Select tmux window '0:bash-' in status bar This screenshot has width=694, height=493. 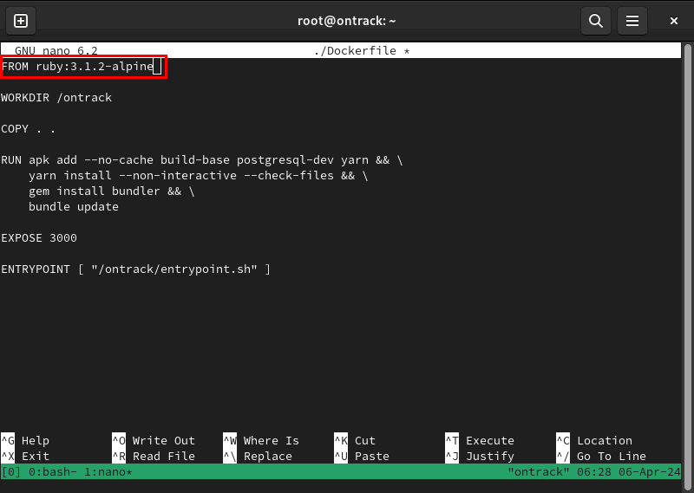[53, 472]
